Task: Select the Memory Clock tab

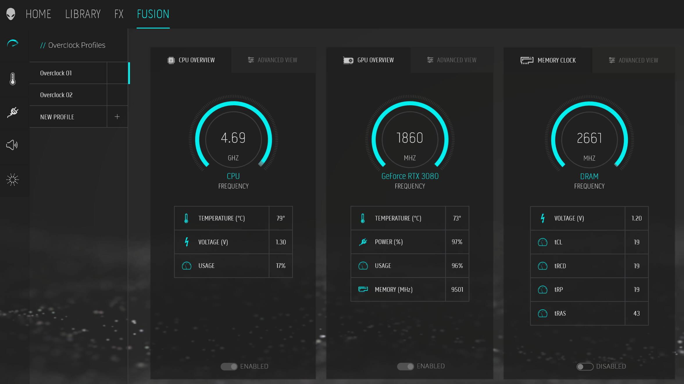Action: click(x=548, y=60)
